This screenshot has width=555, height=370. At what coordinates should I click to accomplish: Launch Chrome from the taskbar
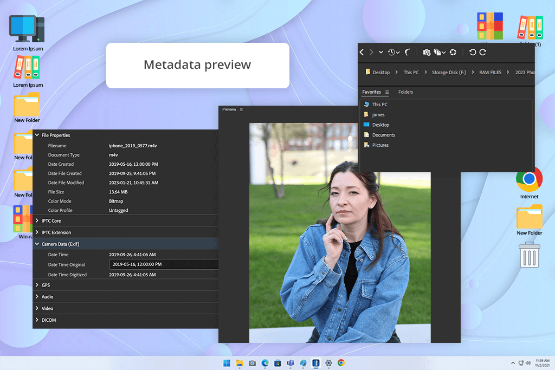[x=341, y=363]
